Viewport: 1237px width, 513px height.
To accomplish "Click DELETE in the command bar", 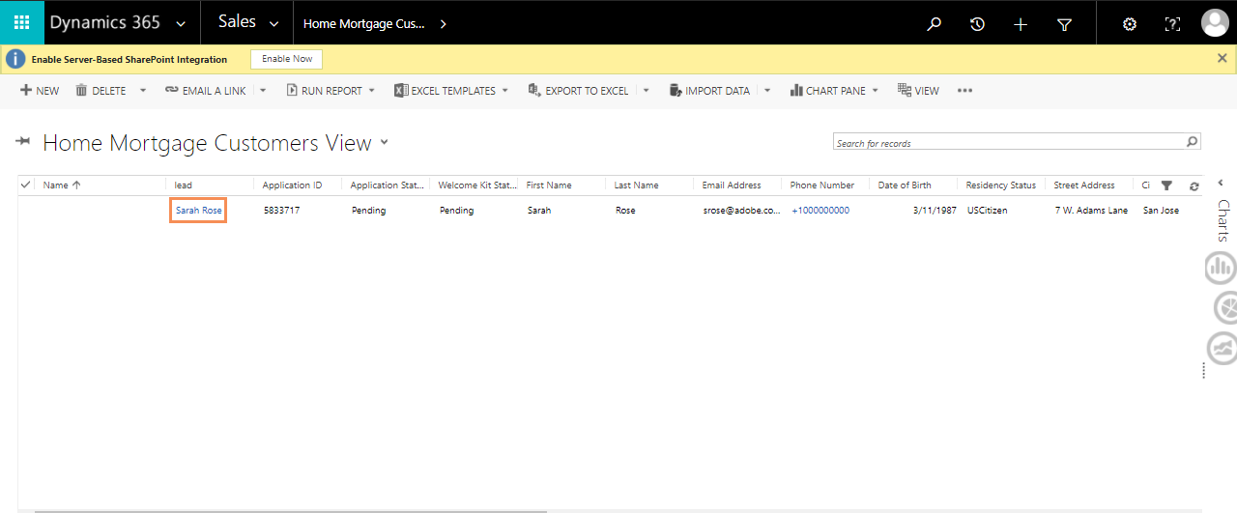I will point(101,91).
